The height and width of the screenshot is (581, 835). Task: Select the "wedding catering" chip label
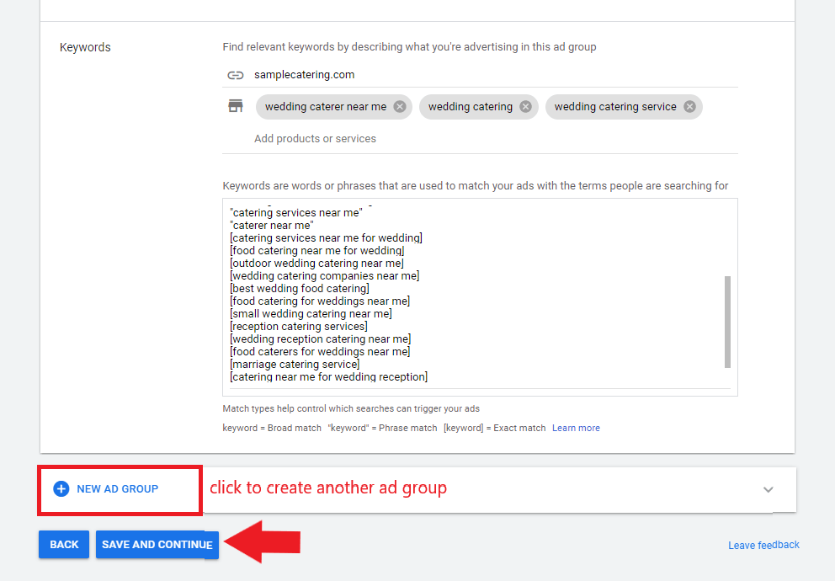(470, 106)
